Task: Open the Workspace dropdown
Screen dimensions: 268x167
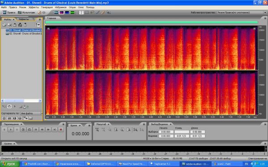Action: click(242, 12)
